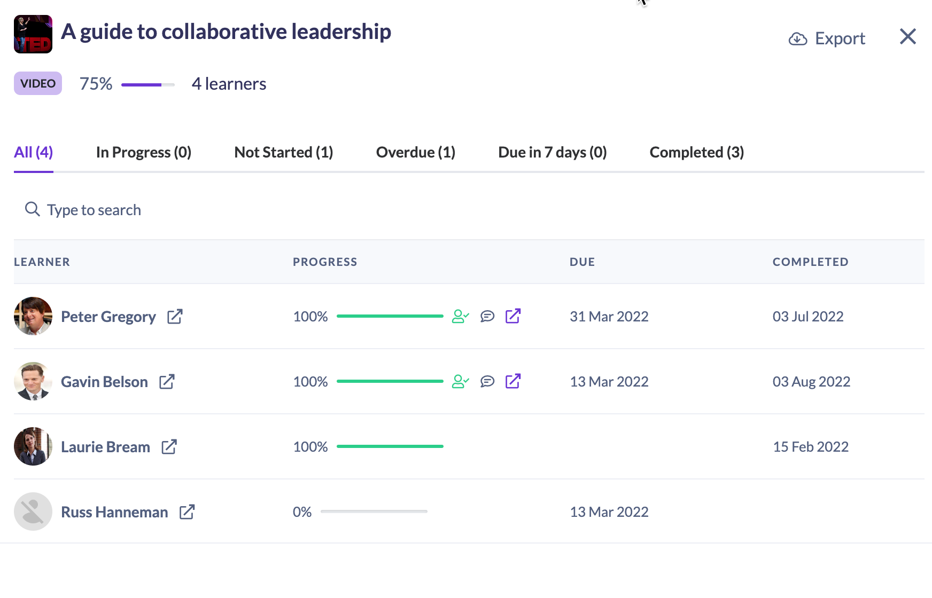Click the external link icon beside Russ Hanneman

tap(187, 512)
